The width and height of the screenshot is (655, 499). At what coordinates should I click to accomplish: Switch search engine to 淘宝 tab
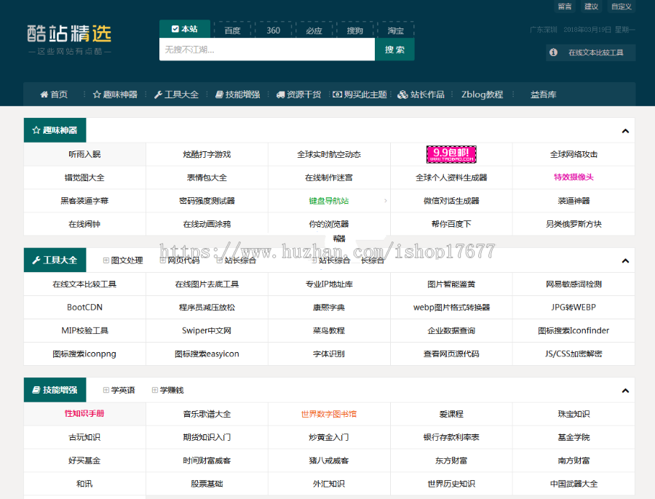[x=394, y=31]
